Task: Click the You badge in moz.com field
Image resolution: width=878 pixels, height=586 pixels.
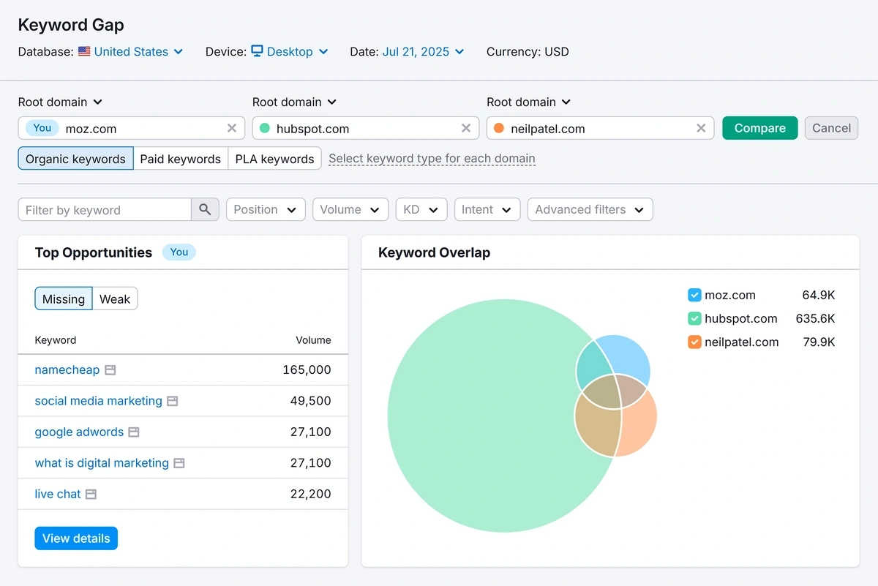Action: tap(42, 128)
